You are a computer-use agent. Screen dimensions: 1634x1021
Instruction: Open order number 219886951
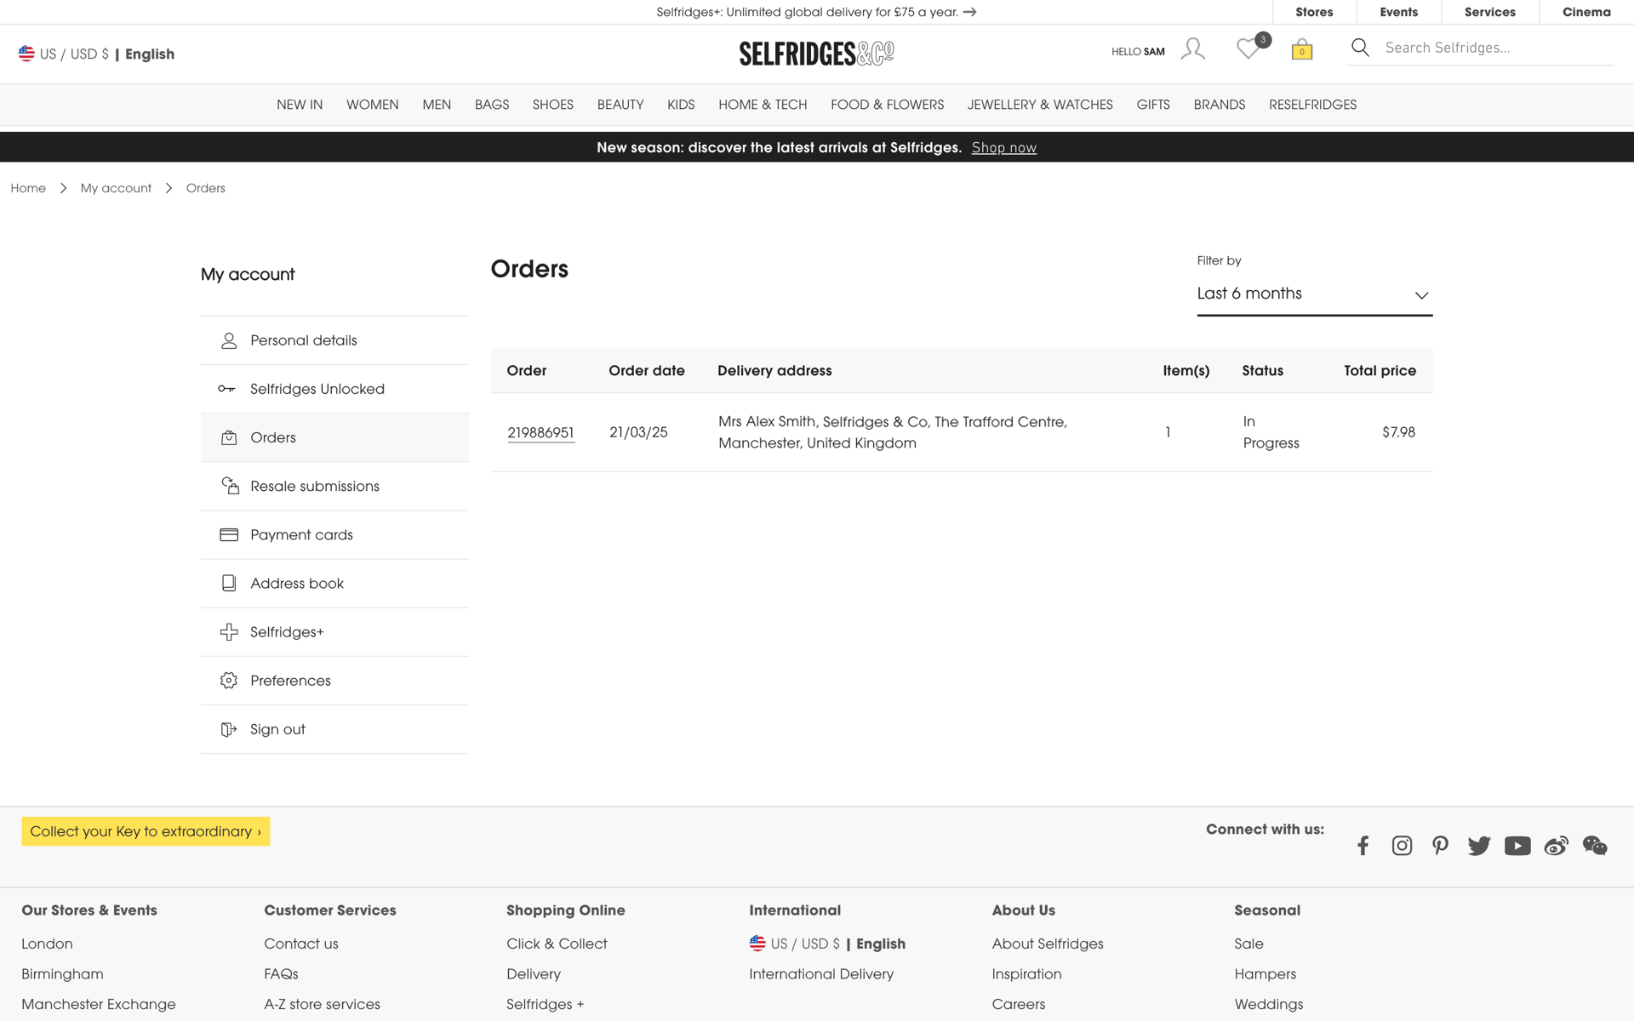click(x=540, y=432)
